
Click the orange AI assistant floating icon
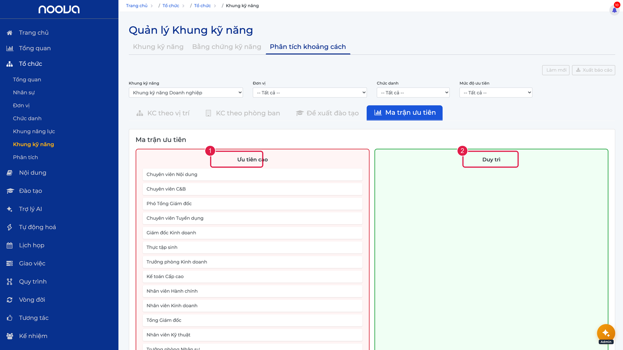click(606, 333)
